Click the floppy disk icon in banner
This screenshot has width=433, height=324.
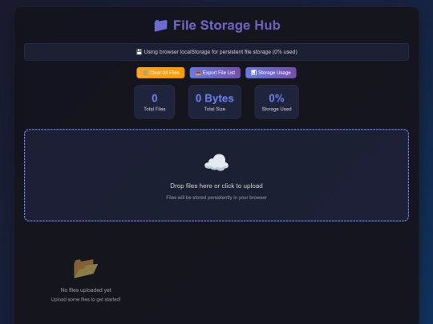click(x=139, y=52)
